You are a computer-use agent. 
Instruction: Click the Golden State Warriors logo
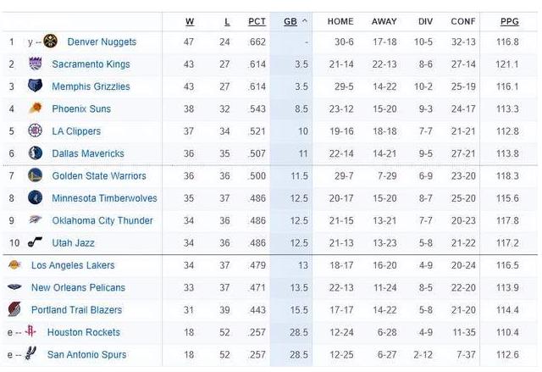[x=35, y=175]
